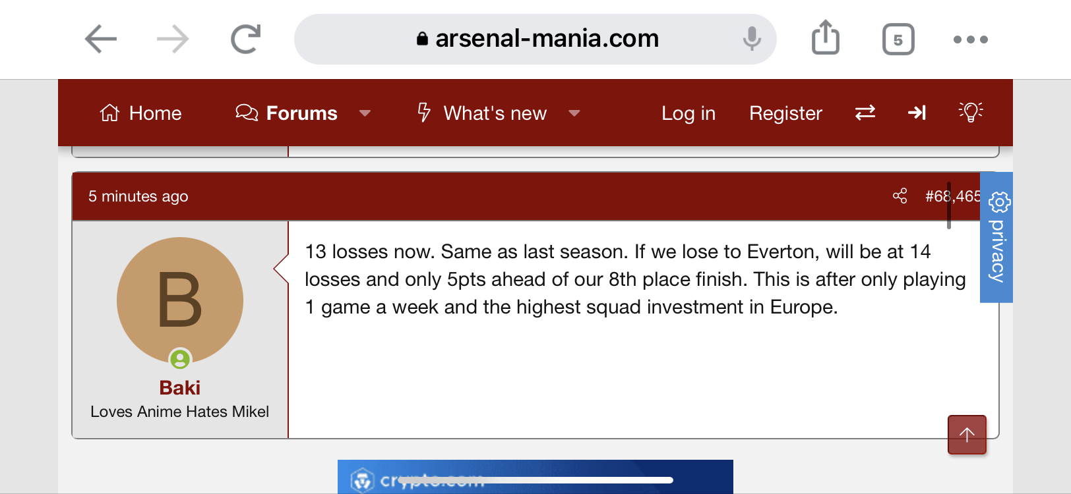Click the page scroll indicator bar
The image size is (1071, 494).
[949, 206]
